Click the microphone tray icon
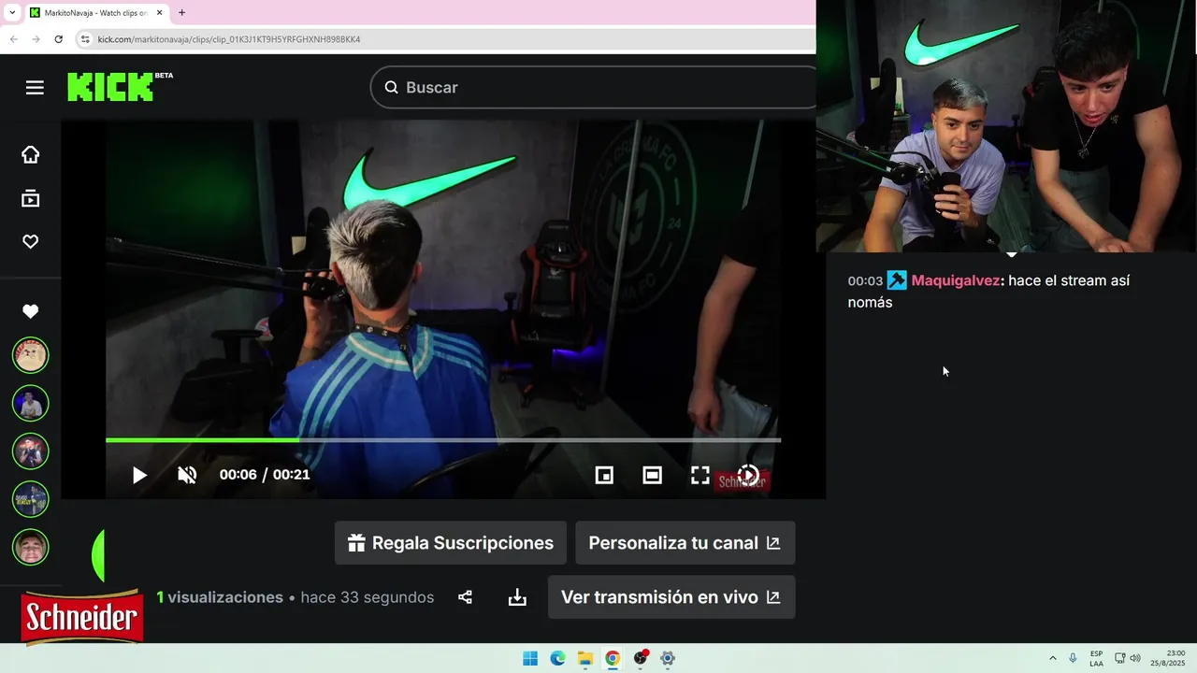Screen dimensions: 1197x673 [1073, 658]
